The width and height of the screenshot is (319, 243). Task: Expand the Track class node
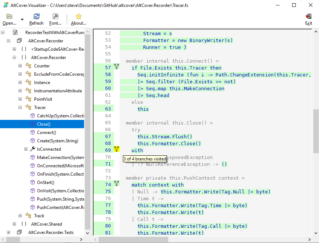(20, 215)
